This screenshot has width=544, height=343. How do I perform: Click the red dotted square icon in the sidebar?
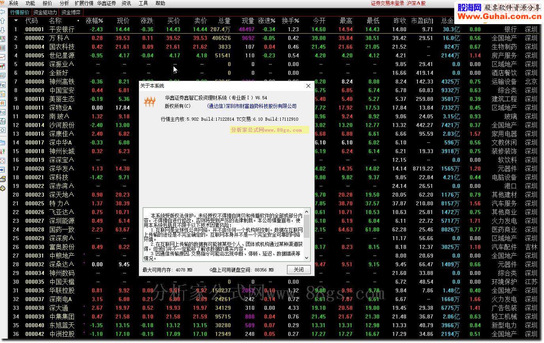[2, 160]
